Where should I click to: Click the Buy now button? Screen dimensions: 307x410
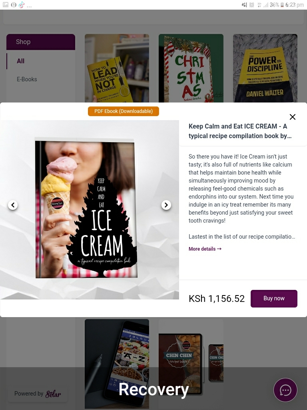coord(274,298)
